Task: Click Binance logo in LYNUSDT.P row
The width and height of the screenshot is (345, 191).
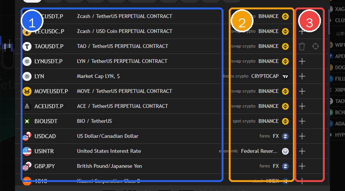Action: (x=285, y=61)
